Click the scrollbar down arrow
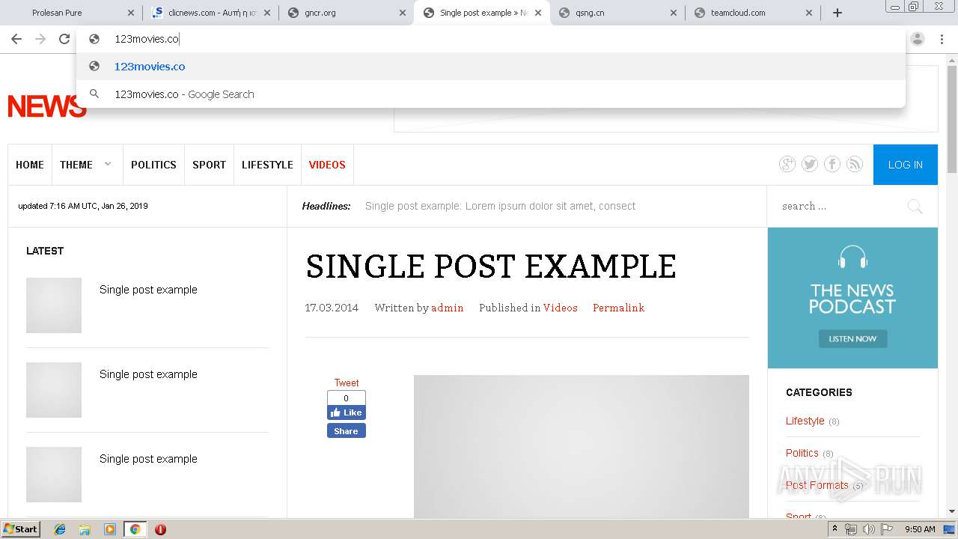Screen dimensions: 958x539 pyautogui.click(x=952, y=511)
